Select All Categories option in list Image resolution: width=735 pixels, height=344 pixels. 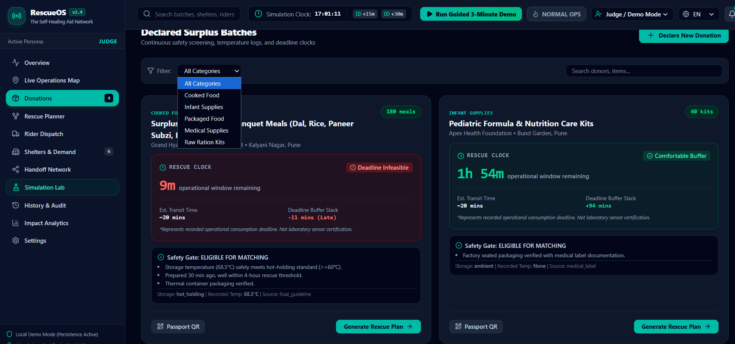[x=209, y=83]
